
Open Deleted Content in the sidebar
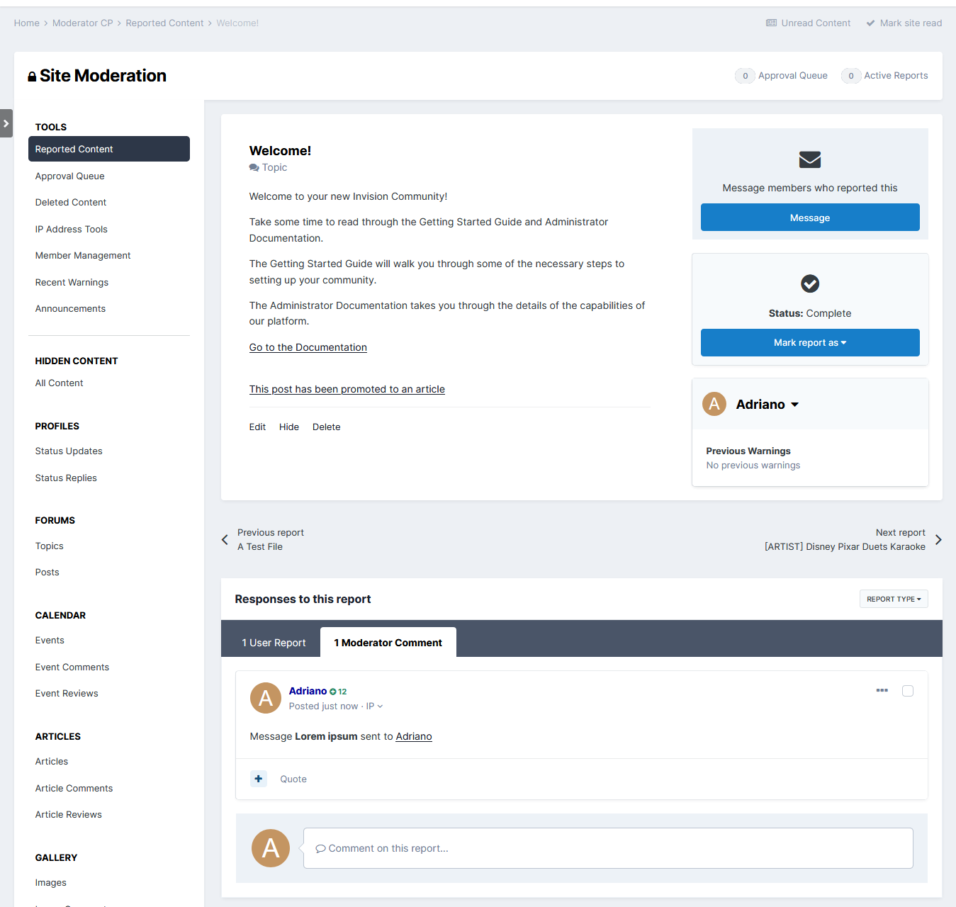71,203
